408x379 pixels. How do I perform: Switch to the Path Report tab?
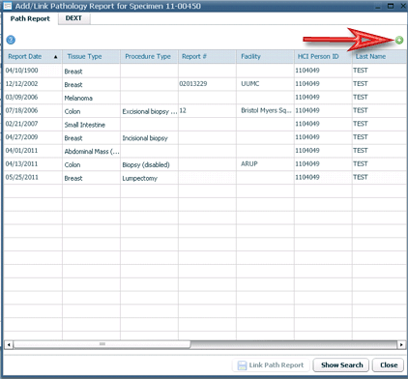[30, 18]
